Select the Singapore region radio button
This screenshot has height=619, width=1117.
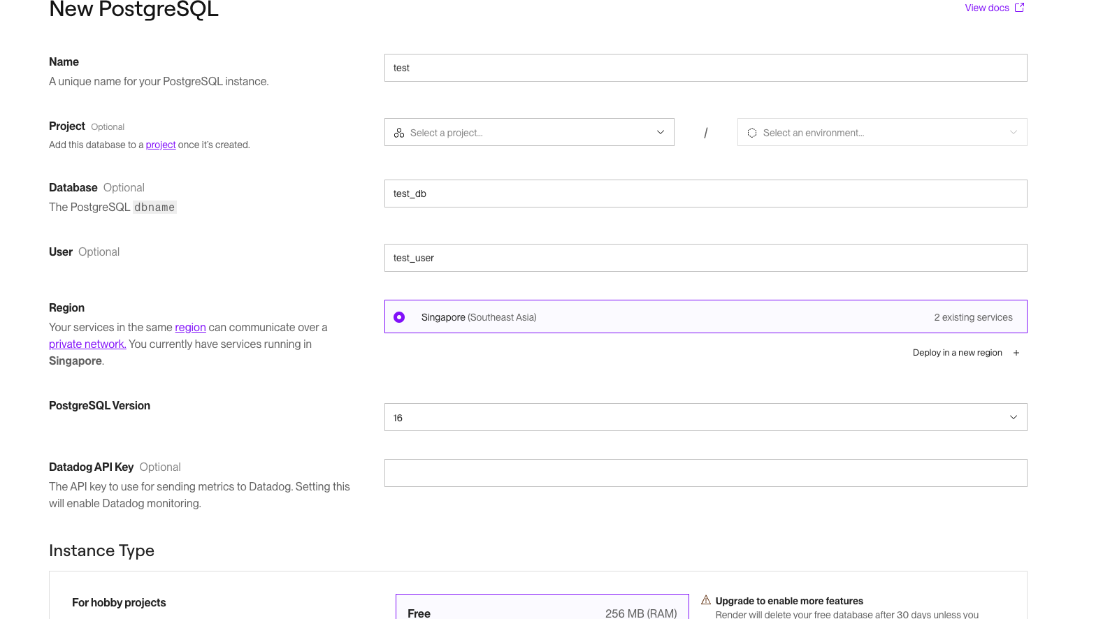(399, 317)
